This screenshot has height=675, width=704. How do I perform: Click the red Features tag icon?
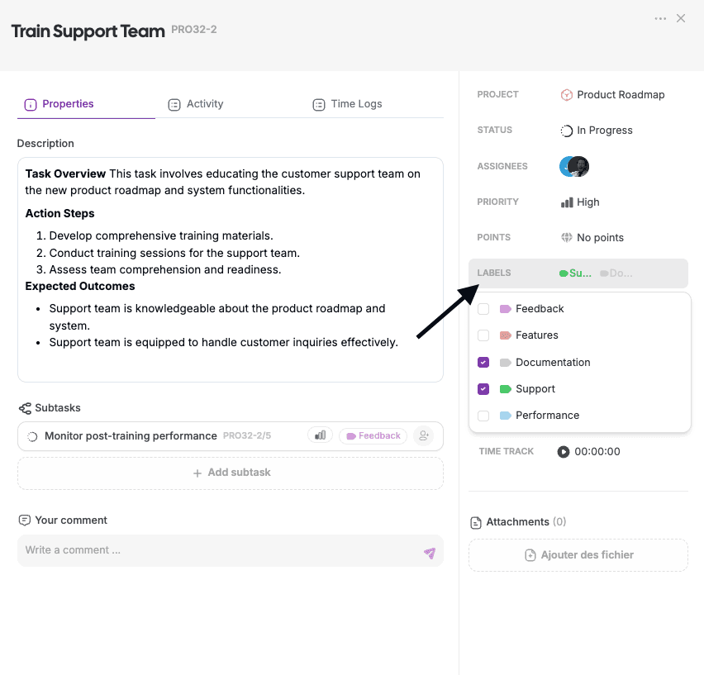pos(506,335)
